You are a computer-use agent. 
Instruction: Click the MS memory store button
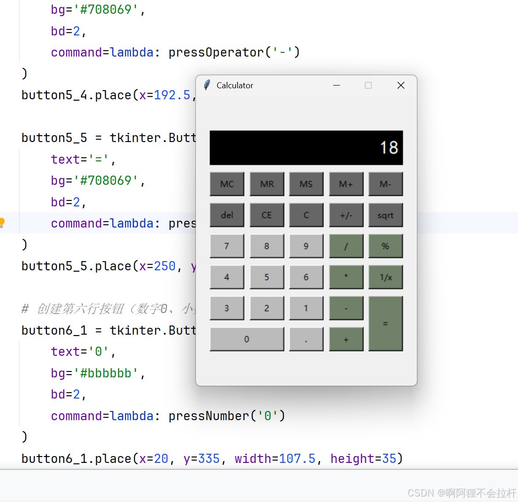306,184
